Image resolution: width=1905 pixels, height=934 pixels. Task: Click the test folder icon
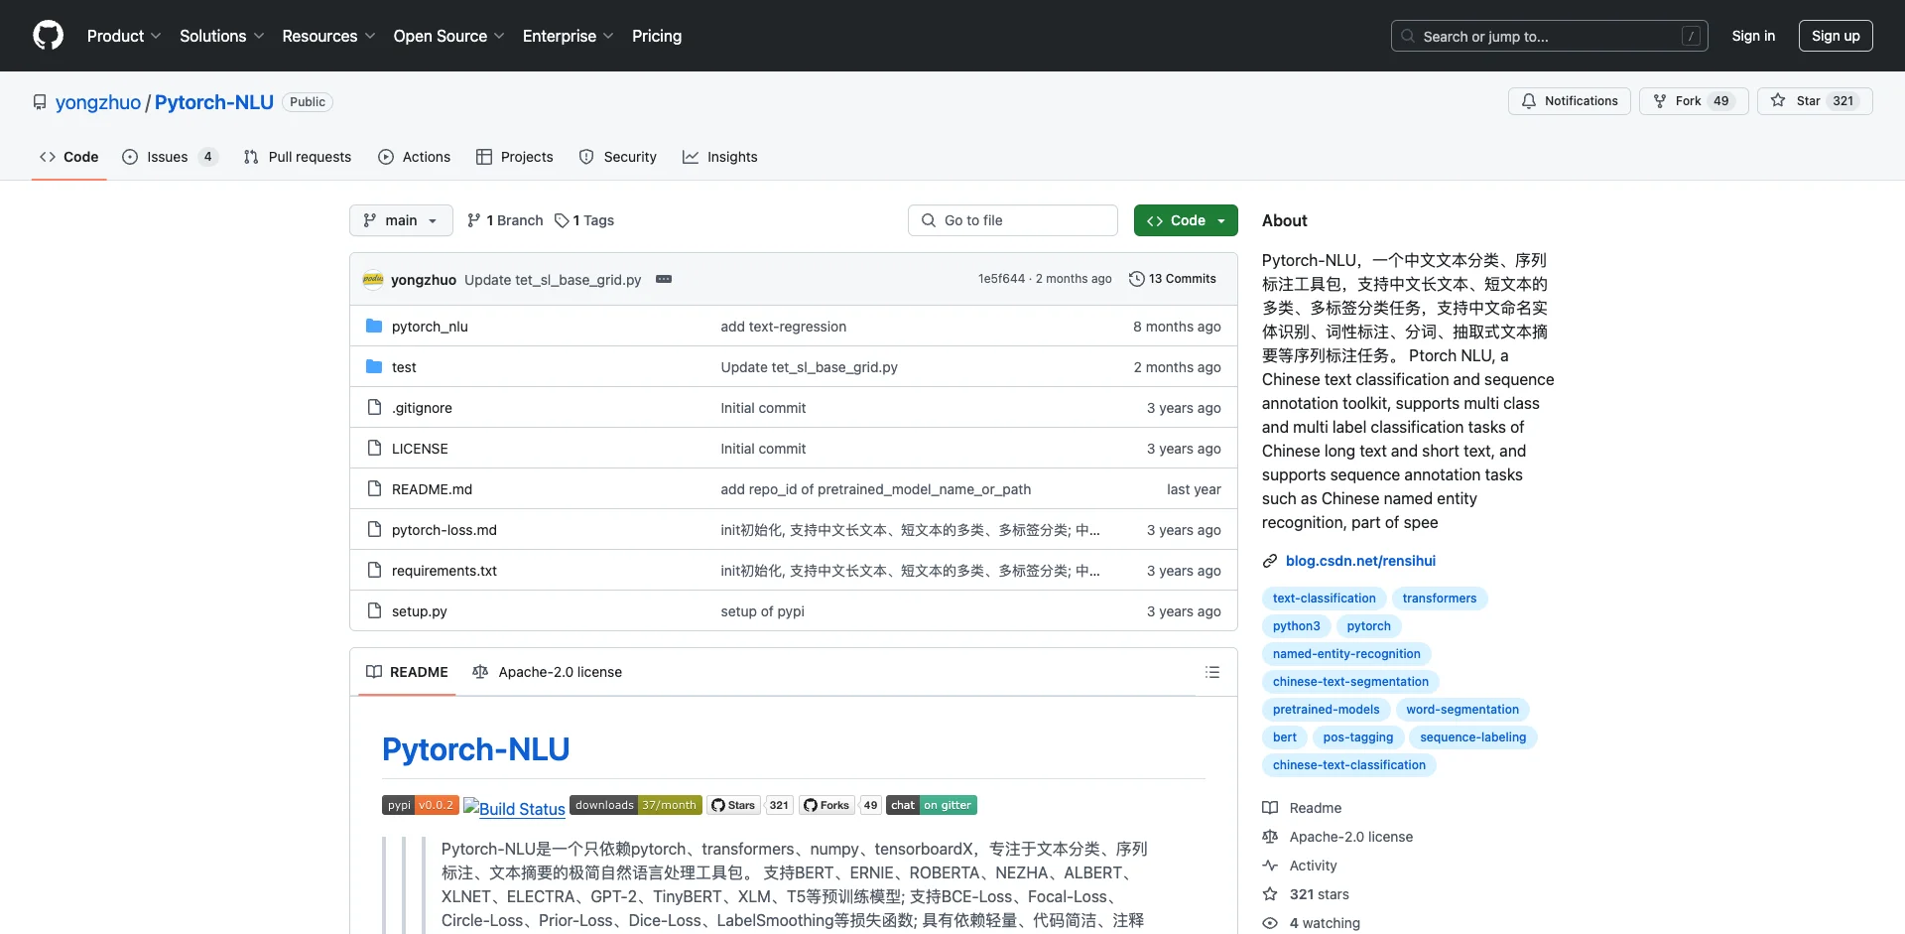click(x=374, y=366)
